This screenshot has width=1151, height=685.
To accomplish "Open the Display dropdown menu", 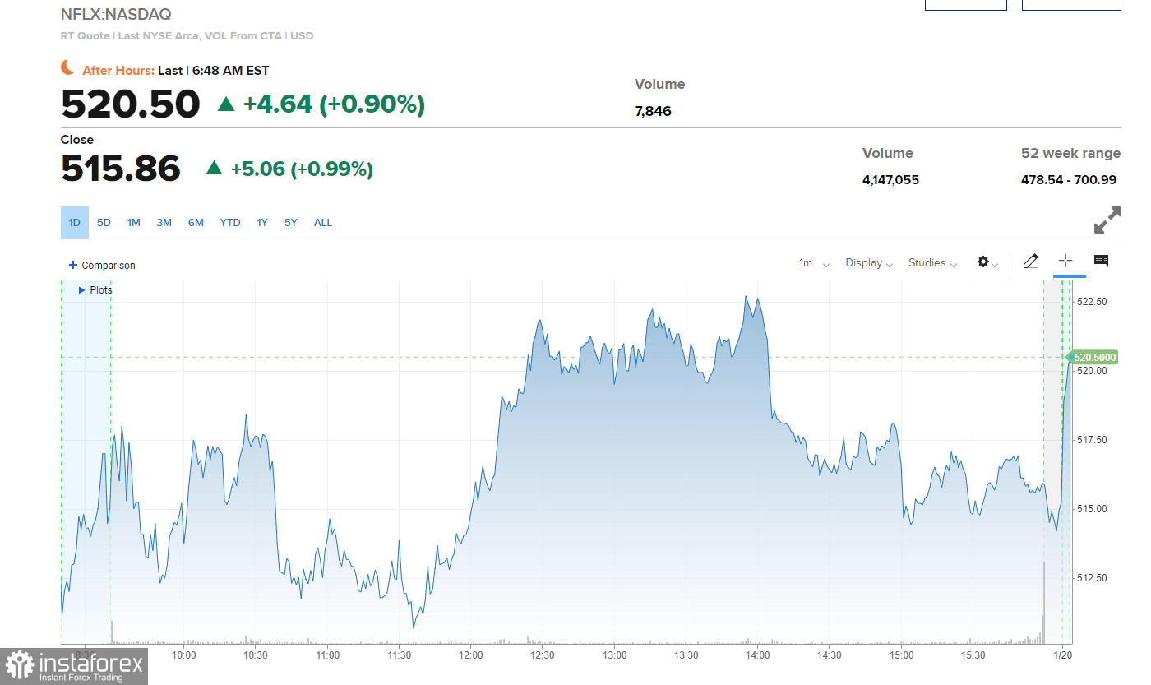I will (x=868, y=263).
